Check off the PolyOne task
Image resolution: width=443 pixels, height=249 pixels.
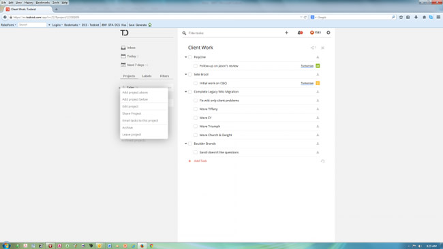(190, 57)
